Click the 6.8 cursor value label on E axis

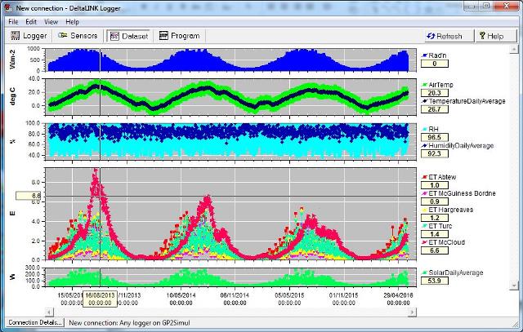(30, 196)
